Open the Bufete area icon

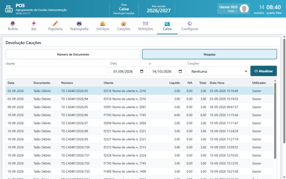pyautogui.click(x=13, y=24)
